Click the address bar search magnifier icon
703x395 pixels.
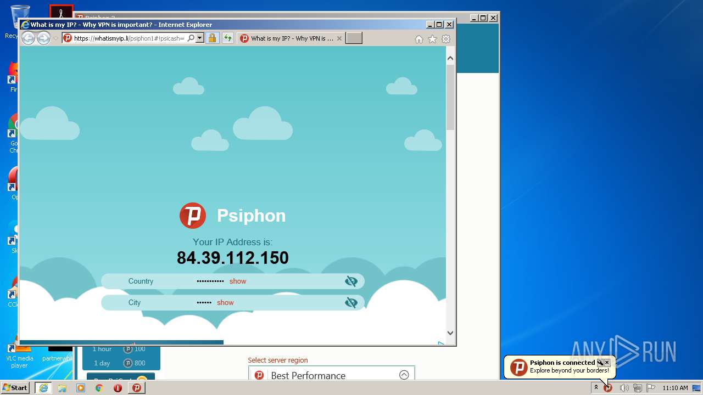(x=191, y=38)
